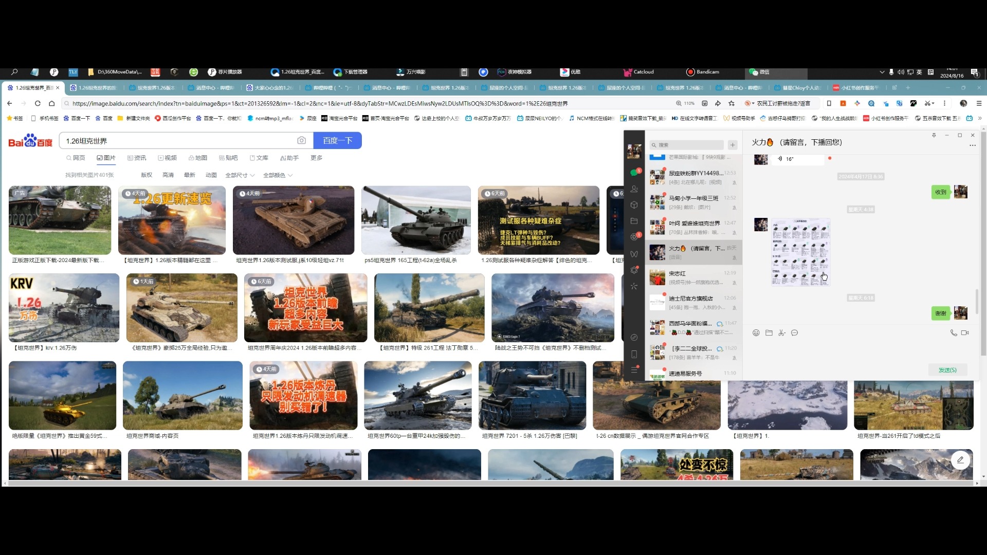Click the Baidu logo

click(x=30, y=141)
